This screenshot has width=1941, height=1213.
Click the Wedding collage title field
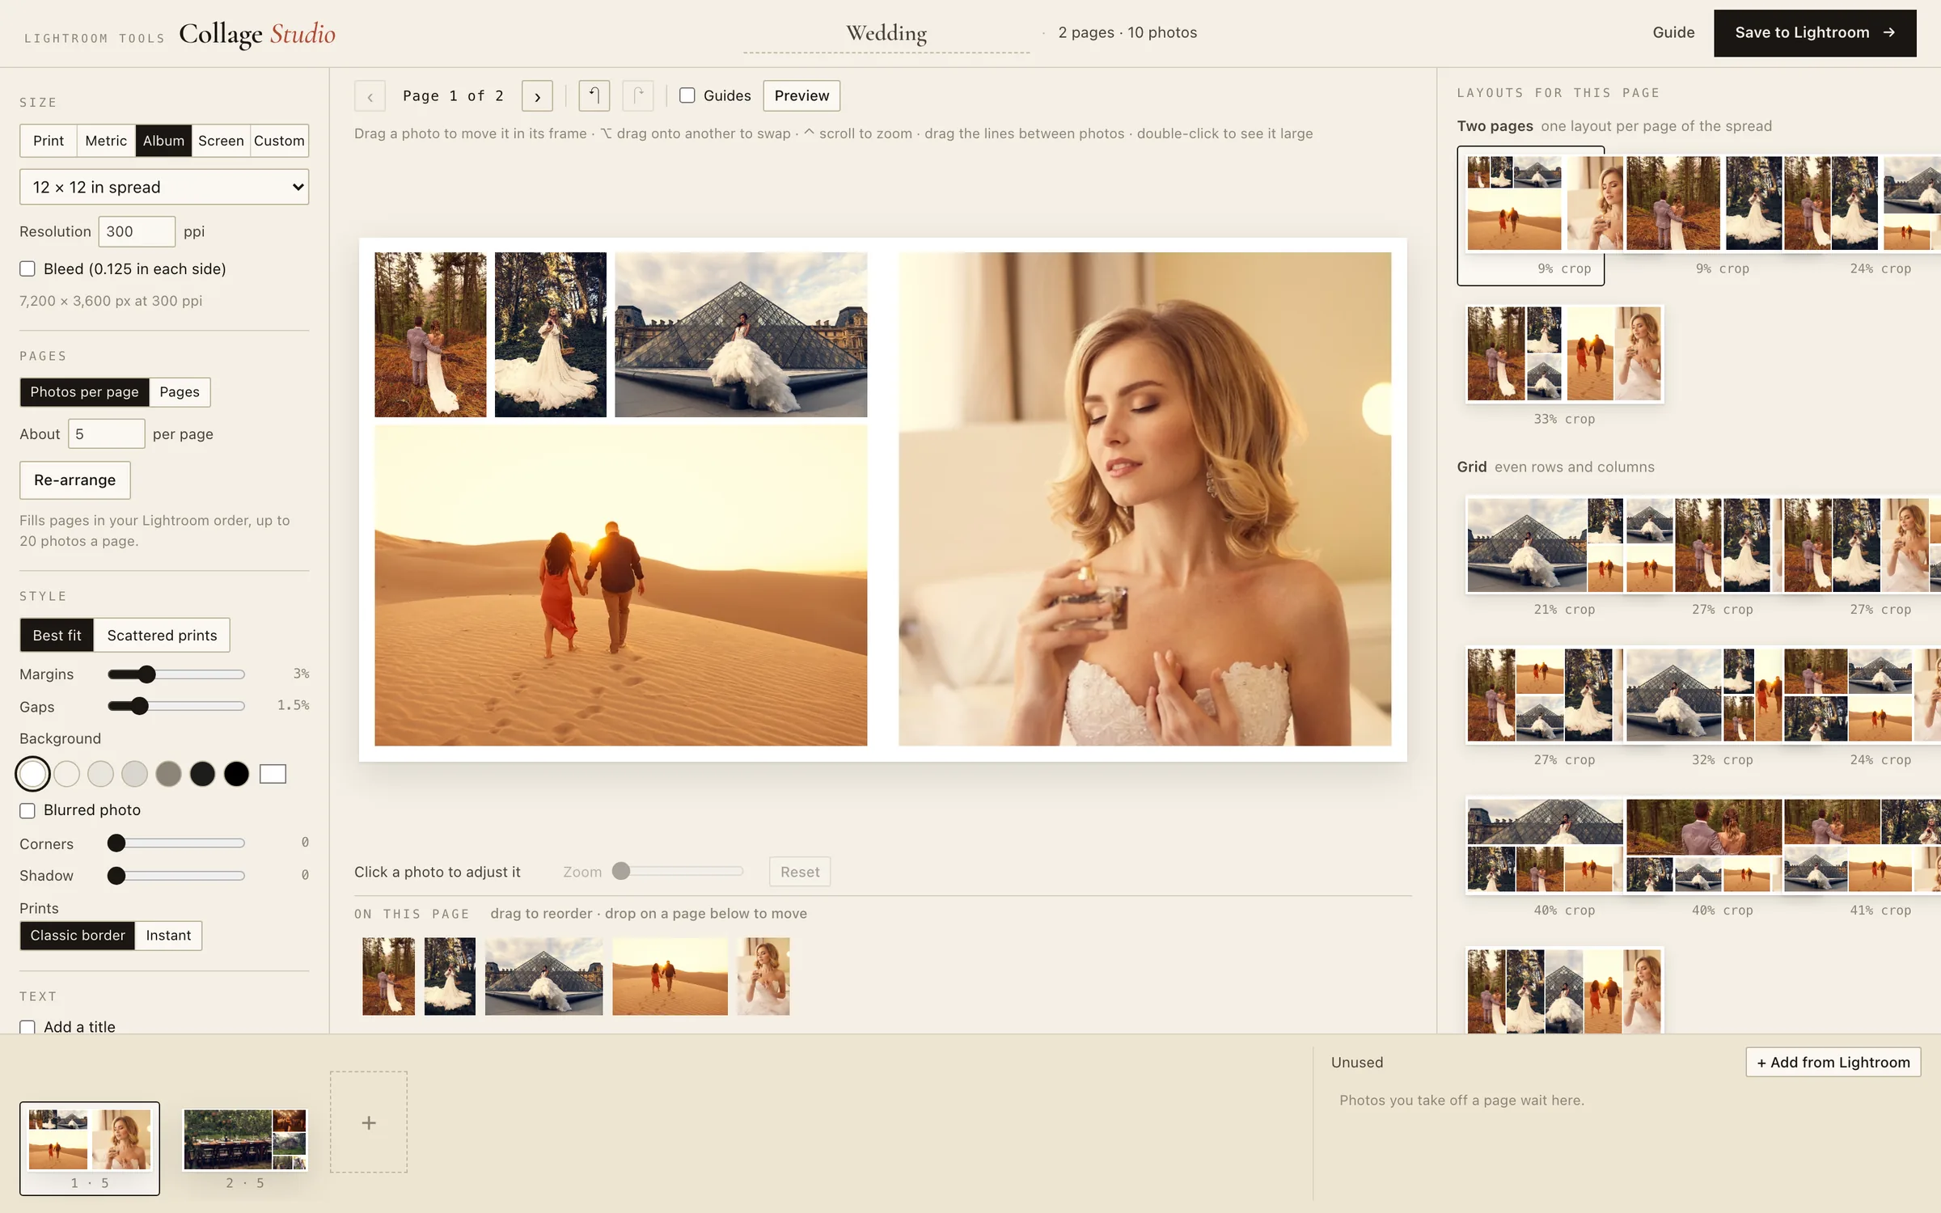(x=886, y=33)
